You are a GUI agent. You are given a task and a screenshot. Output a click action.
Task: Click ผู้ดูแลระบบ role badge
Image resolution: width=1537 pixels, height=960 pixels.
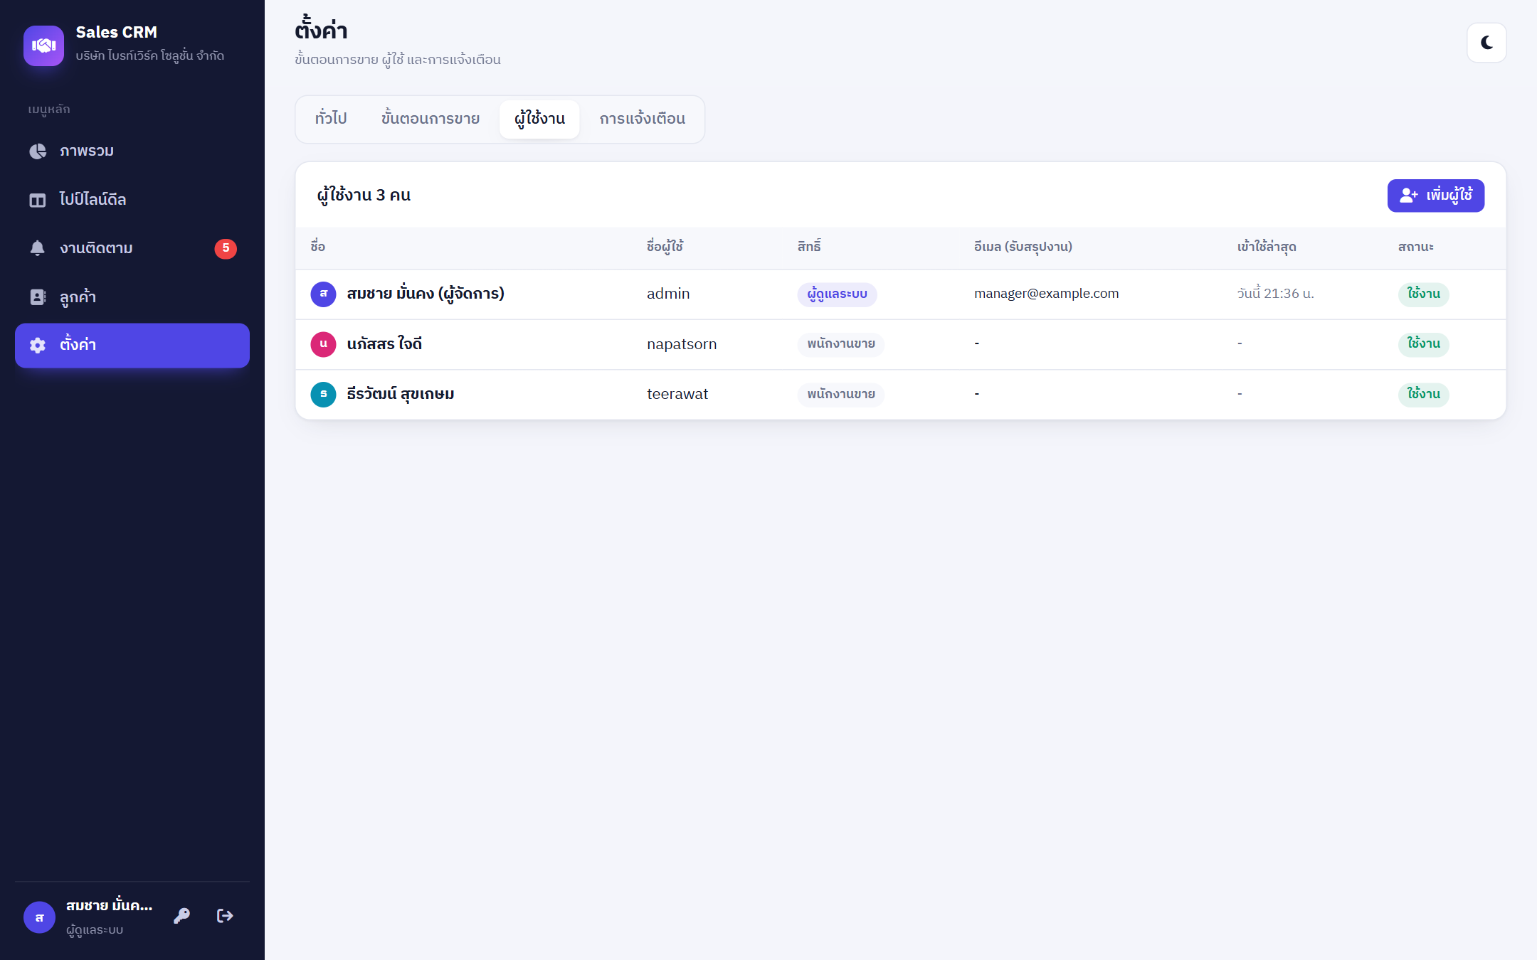[837, 294]
